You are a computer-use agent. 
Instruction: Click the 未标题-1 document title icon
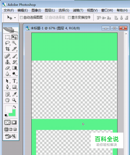coord(28,28)
